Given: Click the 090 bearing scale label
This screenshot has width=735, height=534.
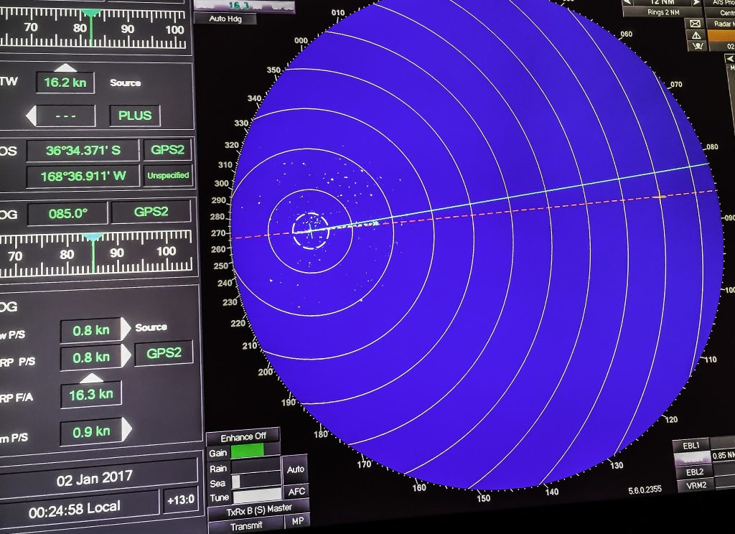Looking at the screenshot, I should pyautogui.click(x=729, y=218).
